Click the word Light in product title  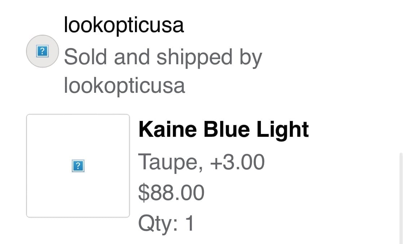283,130
